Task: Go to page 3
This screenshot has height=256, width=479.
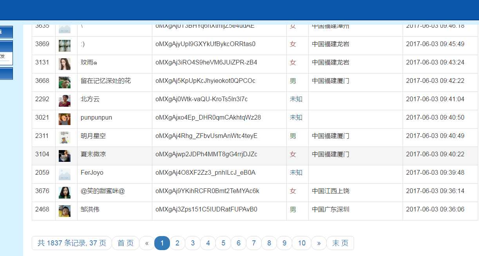Action: [x=193, y=243]
